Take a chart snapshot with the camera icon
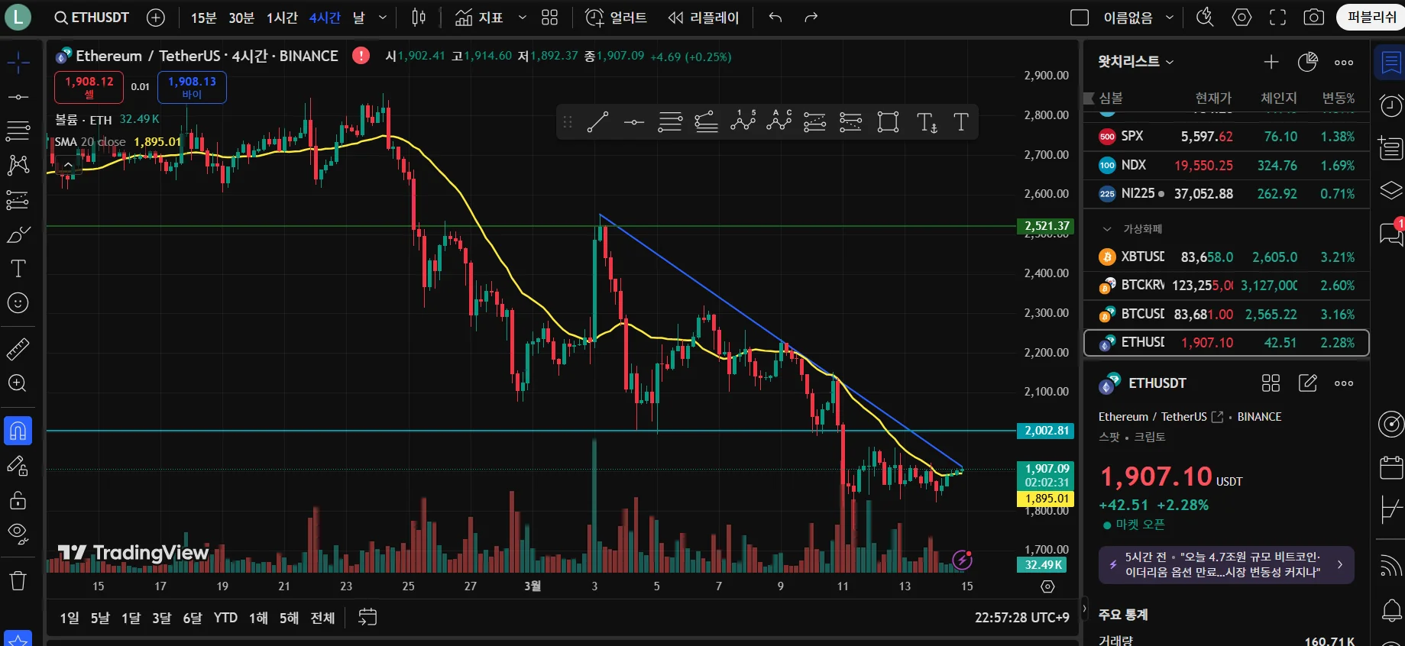Viewport: 1405px width, 646px height. pyautogui.click(x=1313, y=18)
